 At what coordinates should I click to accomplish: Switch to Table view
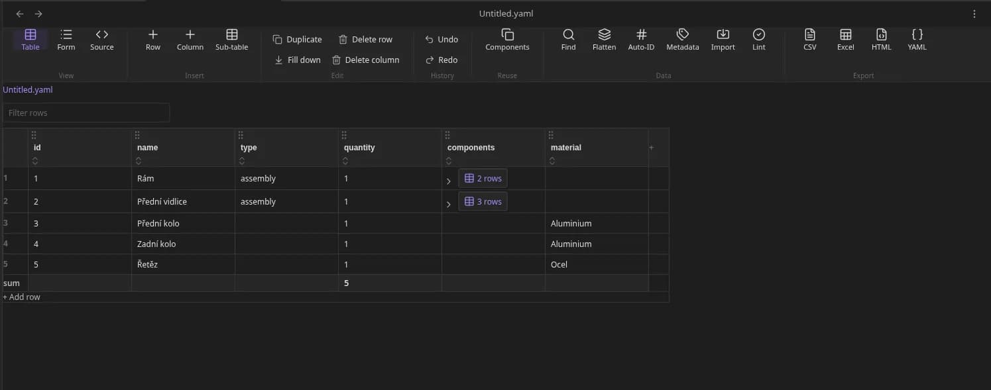click(x=30, y=40)
